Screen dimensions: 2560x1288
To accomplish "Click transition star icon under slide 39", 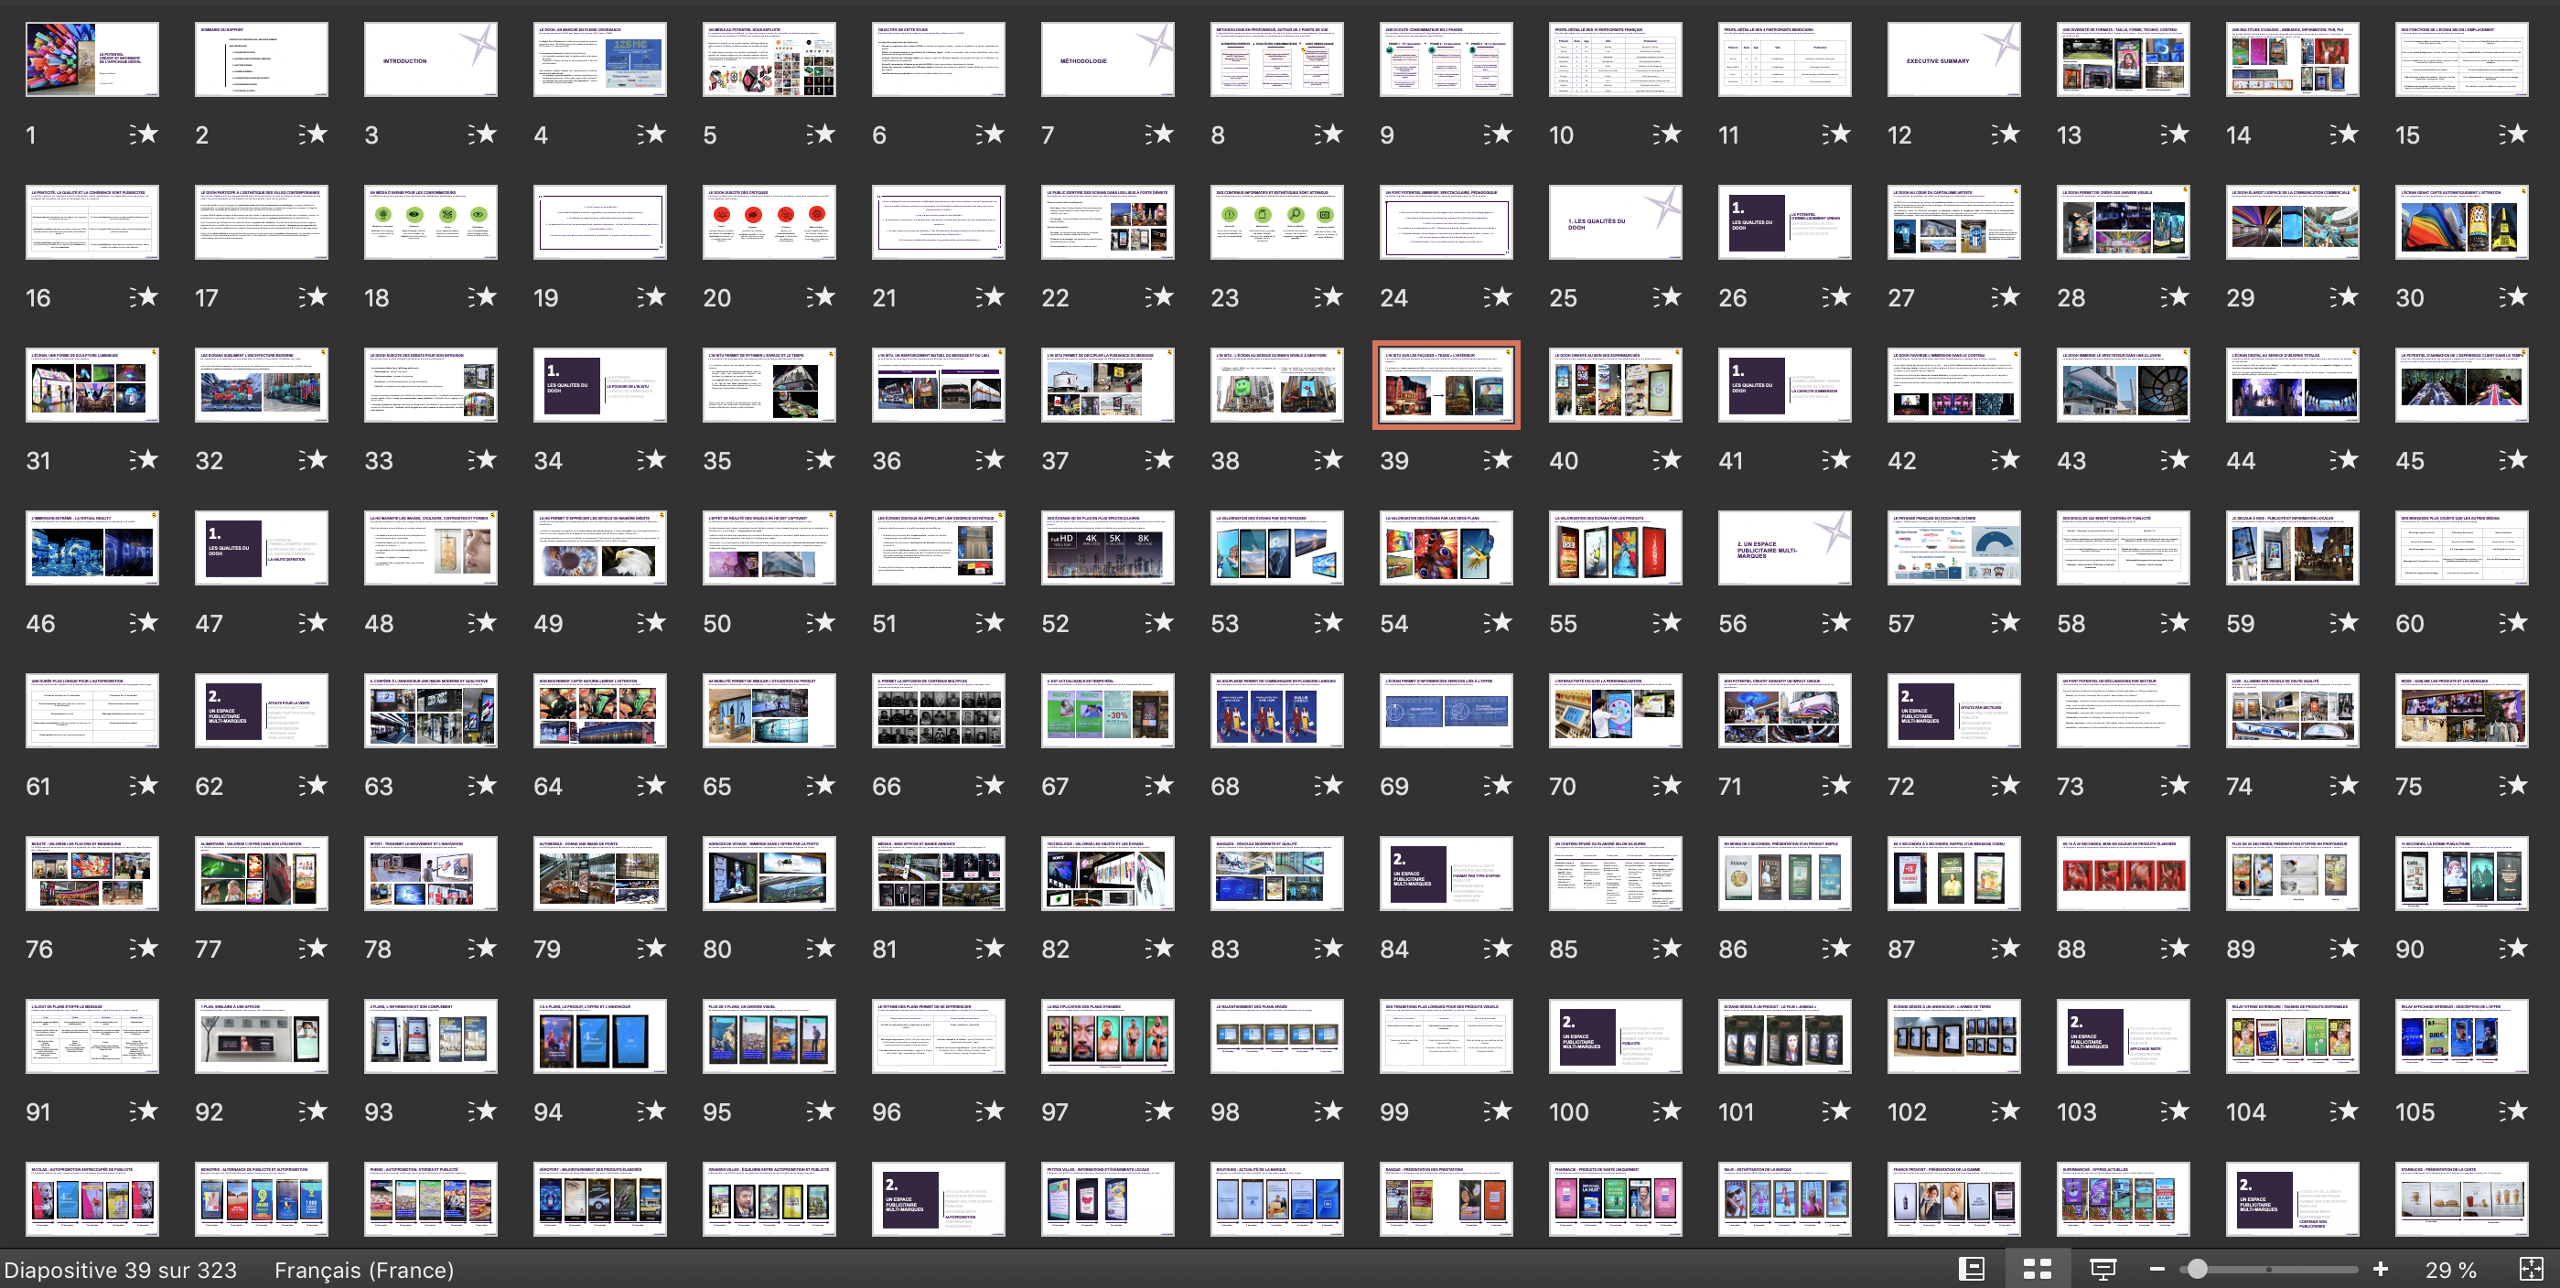I will coord(1497,460).
